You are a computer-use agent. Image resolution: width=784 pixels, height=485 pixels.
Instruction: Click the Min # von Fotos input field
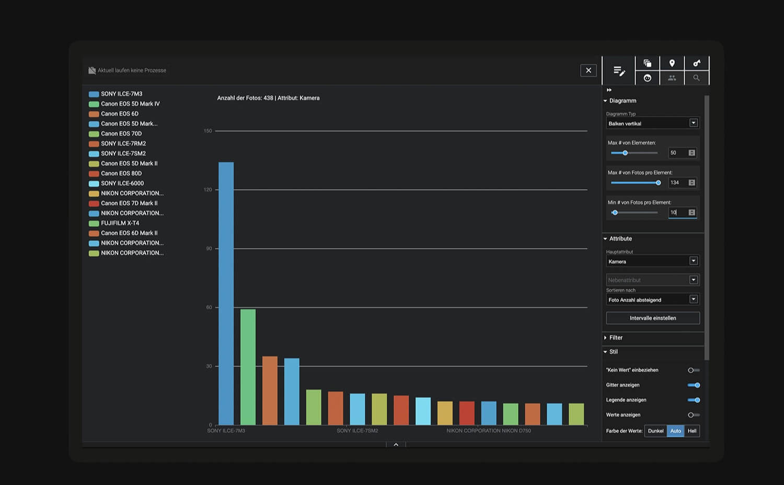coord(678,212)
